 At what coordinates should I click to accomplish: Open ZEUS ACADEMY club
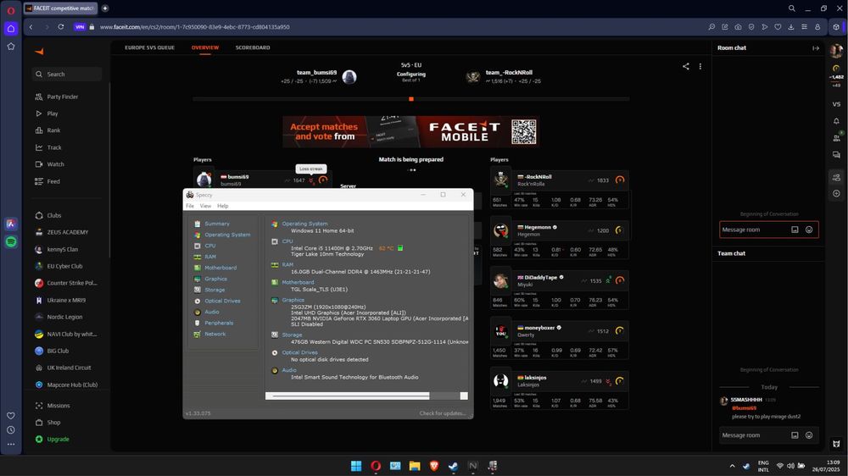(x=67, y=232)
